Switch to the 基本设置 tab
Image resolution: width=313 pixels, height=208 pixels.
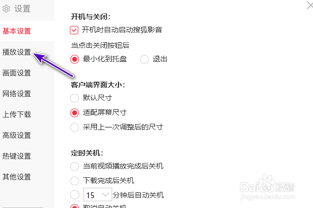(x=17, y=31)
